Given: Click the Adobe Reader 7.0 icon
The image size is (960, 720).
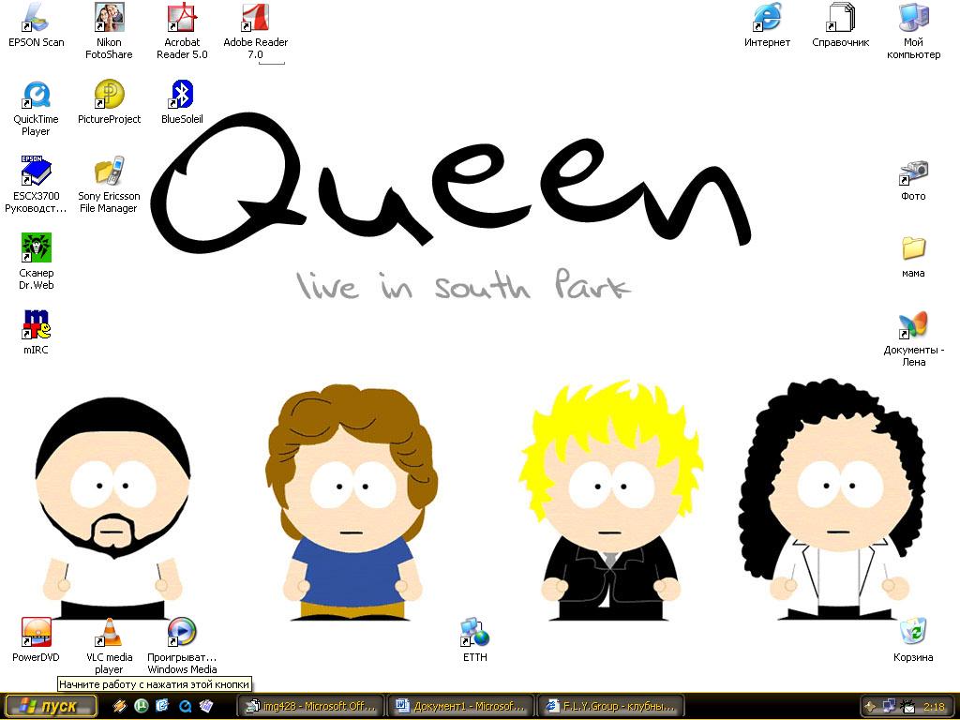Looking at the screenshot, I should tap(255, 31).
